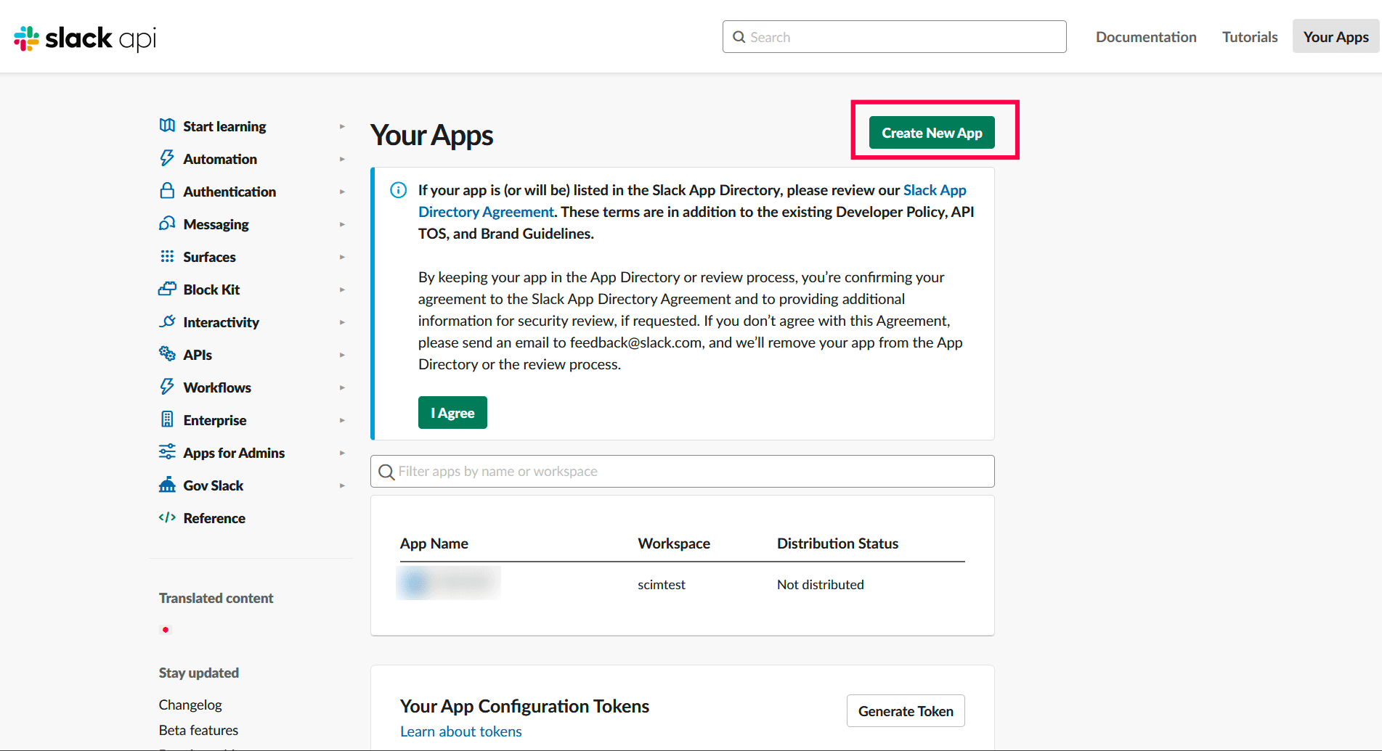Click the Surfaces grid icon
Viewport: 1382px width, 751px height.
click(167, 256)
